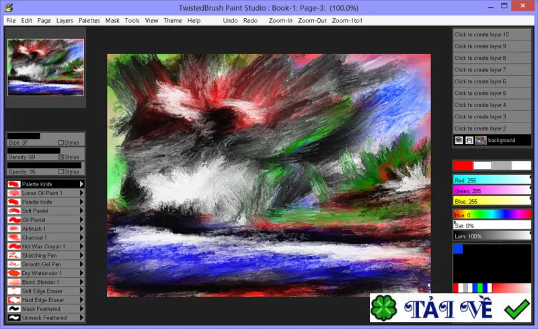
Task: Click the Zoom-Out button
Action: pos(312,21)
